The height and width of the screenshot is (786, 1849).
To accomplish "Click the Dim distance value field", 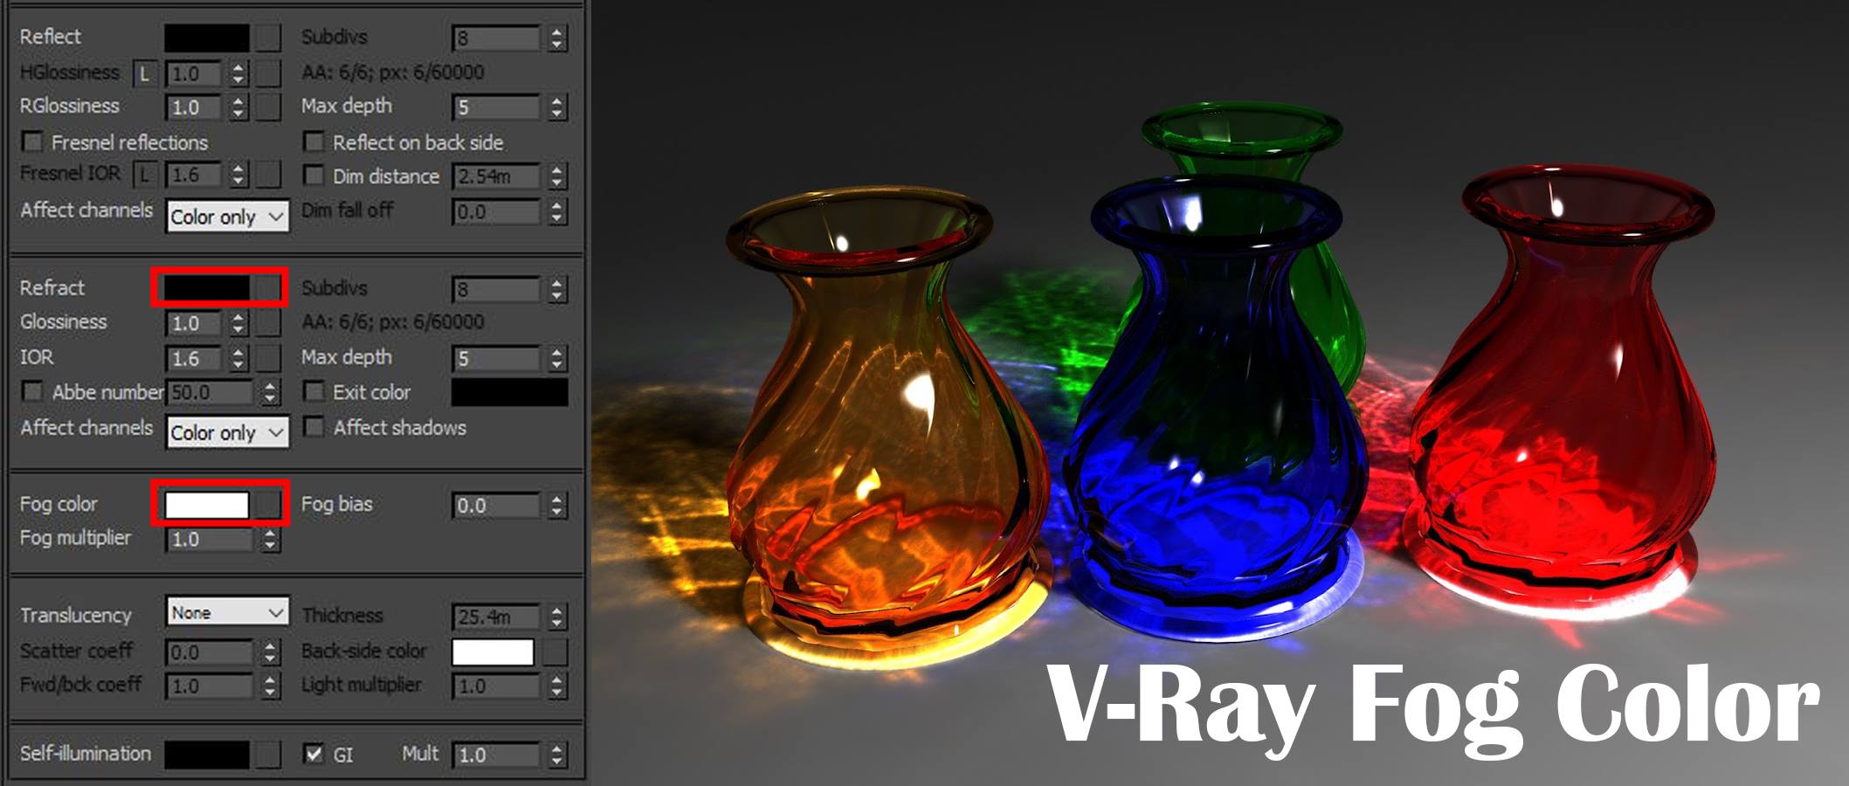I will [498, 176].
